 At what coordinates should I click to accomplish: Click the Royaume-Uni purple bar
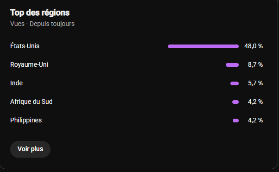tap(232, 65)
